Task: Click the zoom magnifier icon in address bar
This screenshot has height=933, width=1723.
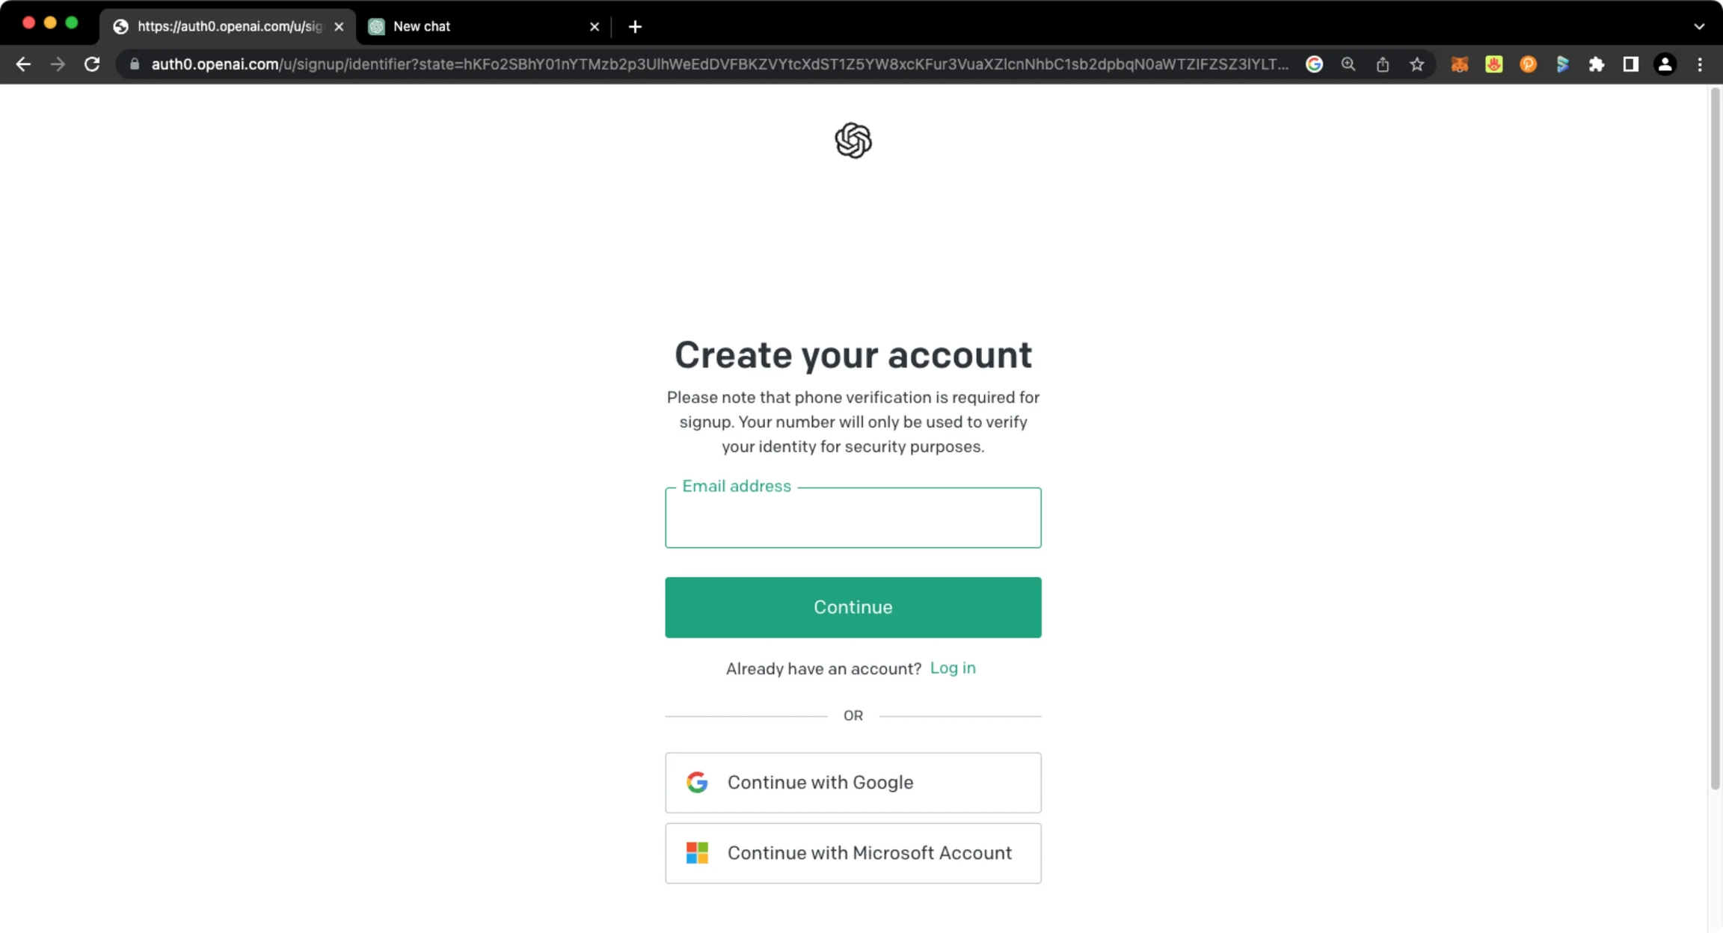Action: 1348,64
